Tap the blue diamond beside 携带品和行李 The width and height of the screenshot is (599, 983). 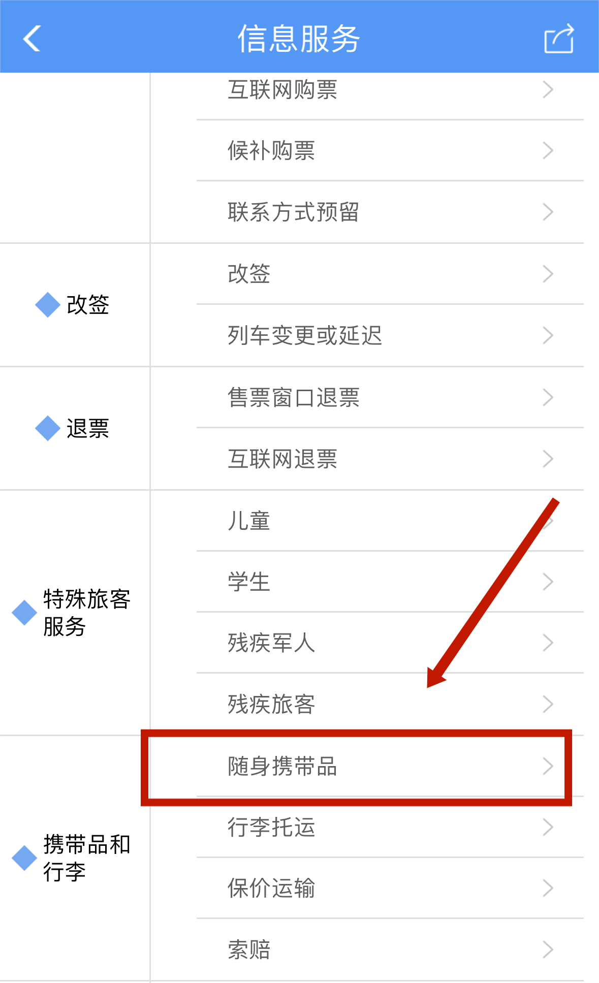point(24,858)
